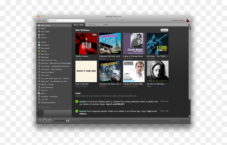Switch to the Top Lists tab
The width and height of the screenshot is (227, 145).
[x=92, y=25]
